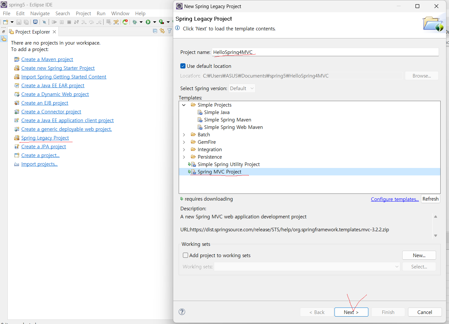The width and height of the screenshot is (449, 324).
Task: Click the Spring Boot Dashboard icon
Action: pos(125,22)
